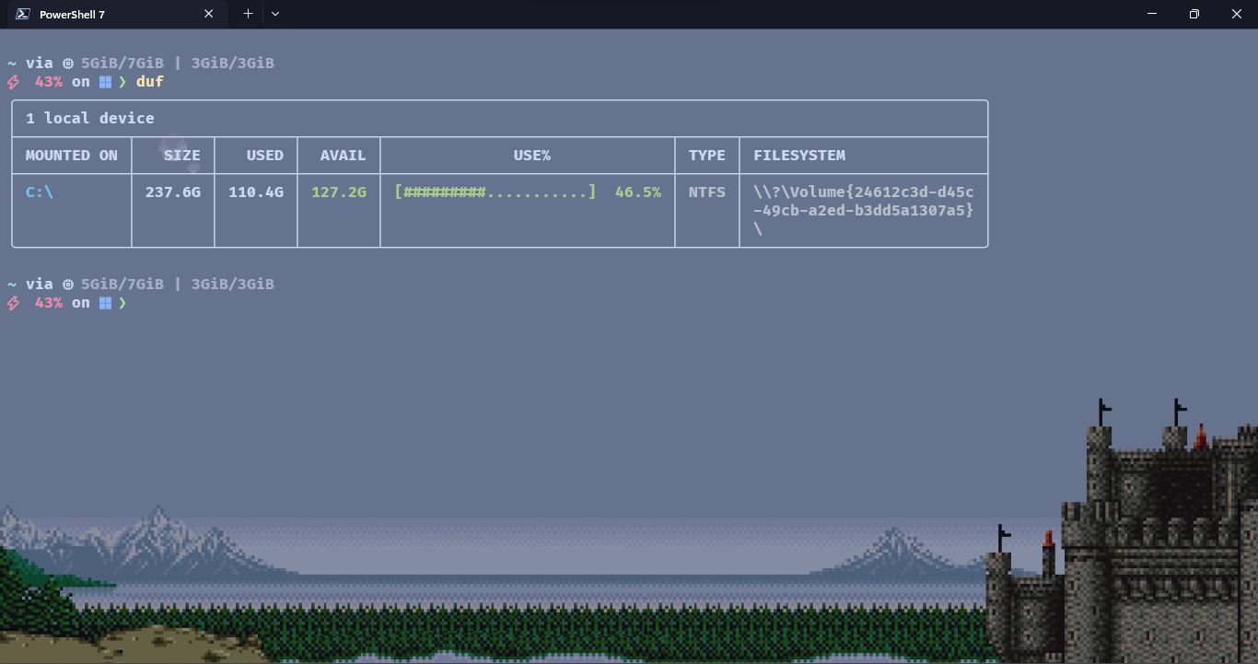Click '5GiB/7GiB' in the first prompt
This screenshot has height=664, width=1258.
[x=122, y=63]
